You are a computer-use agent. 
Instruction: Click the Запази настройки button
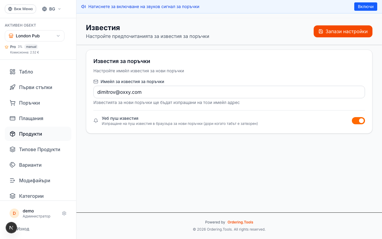click(343, 31)
